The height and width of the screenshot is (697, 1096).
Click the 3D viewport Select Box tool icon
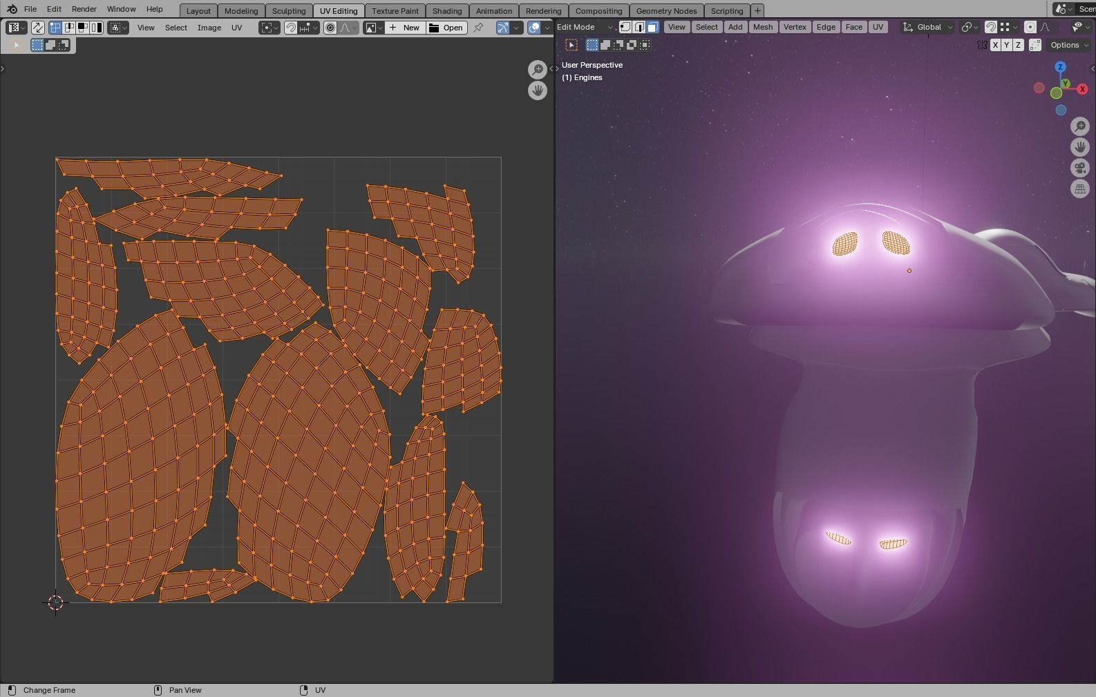(571, 45)
